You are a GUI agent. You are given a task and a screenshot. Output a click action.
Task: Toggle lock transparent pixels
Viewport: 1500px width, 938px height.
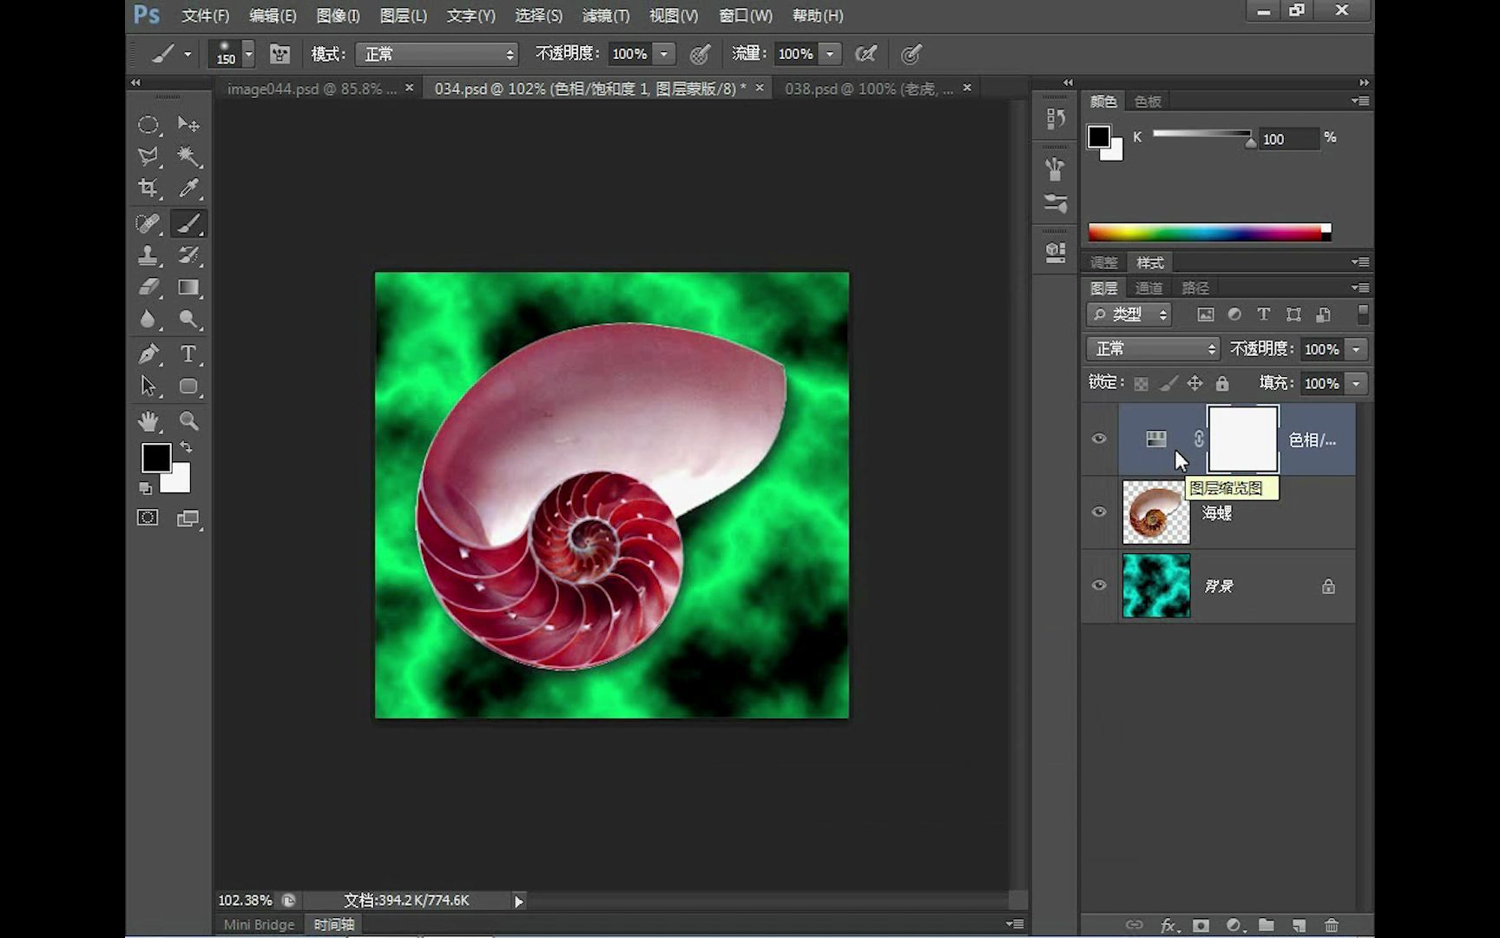click(1141, 383)
